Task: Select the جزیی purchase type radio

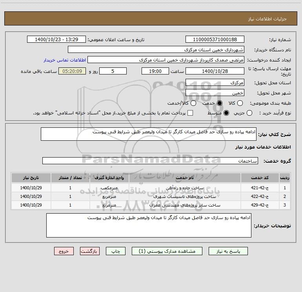Action: click(x=249, y=113)
